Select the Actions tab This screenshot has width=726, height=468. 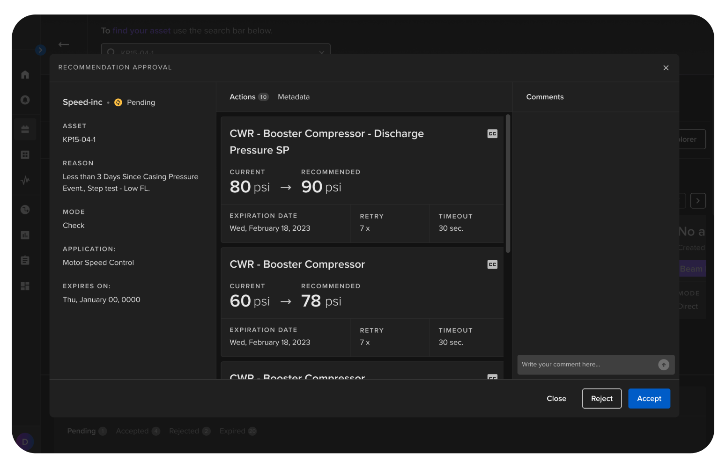(243, 97)
